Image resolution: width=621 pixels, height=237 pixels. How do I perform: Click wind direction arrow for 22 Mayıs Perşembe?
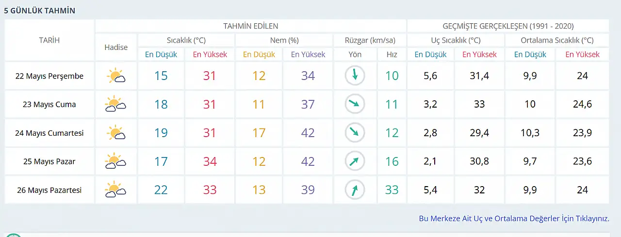(355, 76)
